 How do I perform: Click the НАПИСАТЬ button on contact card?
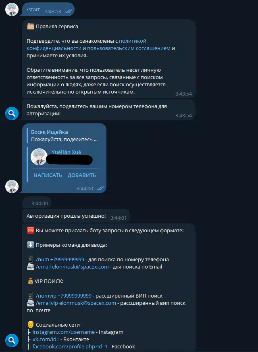click(48, 175)
